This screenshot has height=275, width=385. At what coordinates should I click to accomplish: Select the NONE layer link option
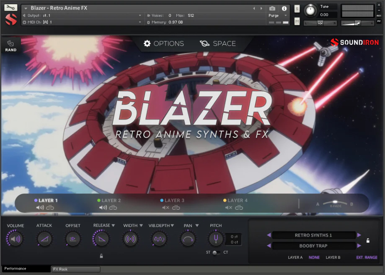314,257
